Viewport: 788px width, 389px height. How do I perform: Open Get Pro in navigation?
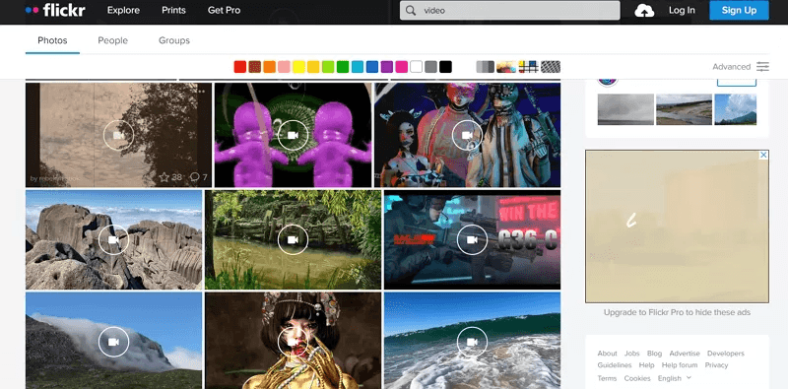click(224, 10)
